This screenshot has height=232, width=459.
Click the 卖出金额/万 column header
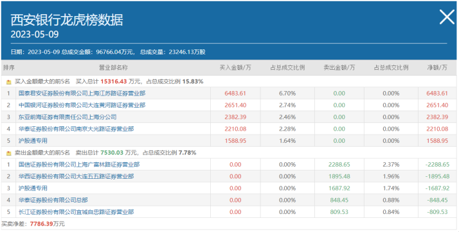[x=339, y=67]
